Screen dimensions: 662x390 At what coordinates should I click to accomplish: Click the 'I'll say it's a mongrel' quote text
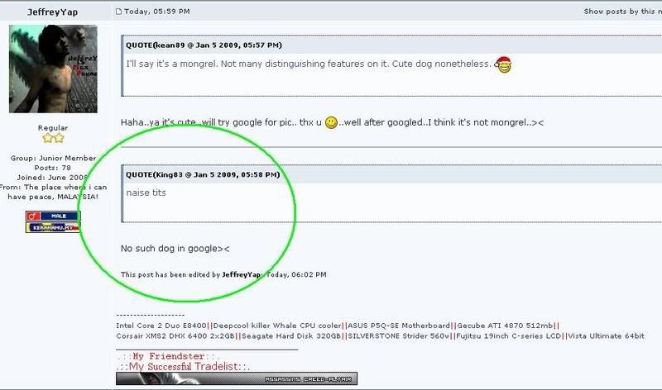pyautogui.click(x=309, y=64)
